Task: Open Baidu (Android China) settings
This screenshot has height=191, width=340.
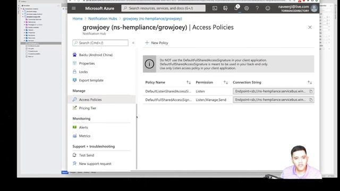Action: [96, 55]
